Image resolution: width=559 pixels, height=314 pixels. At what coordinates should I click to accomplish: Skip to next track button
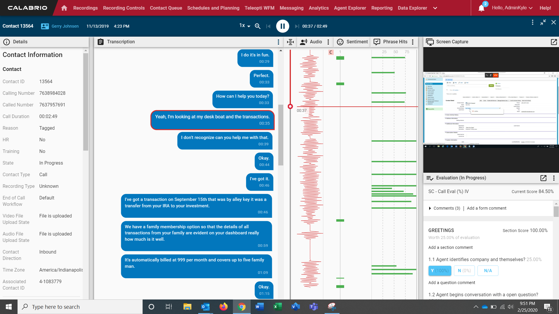point(297,26)
